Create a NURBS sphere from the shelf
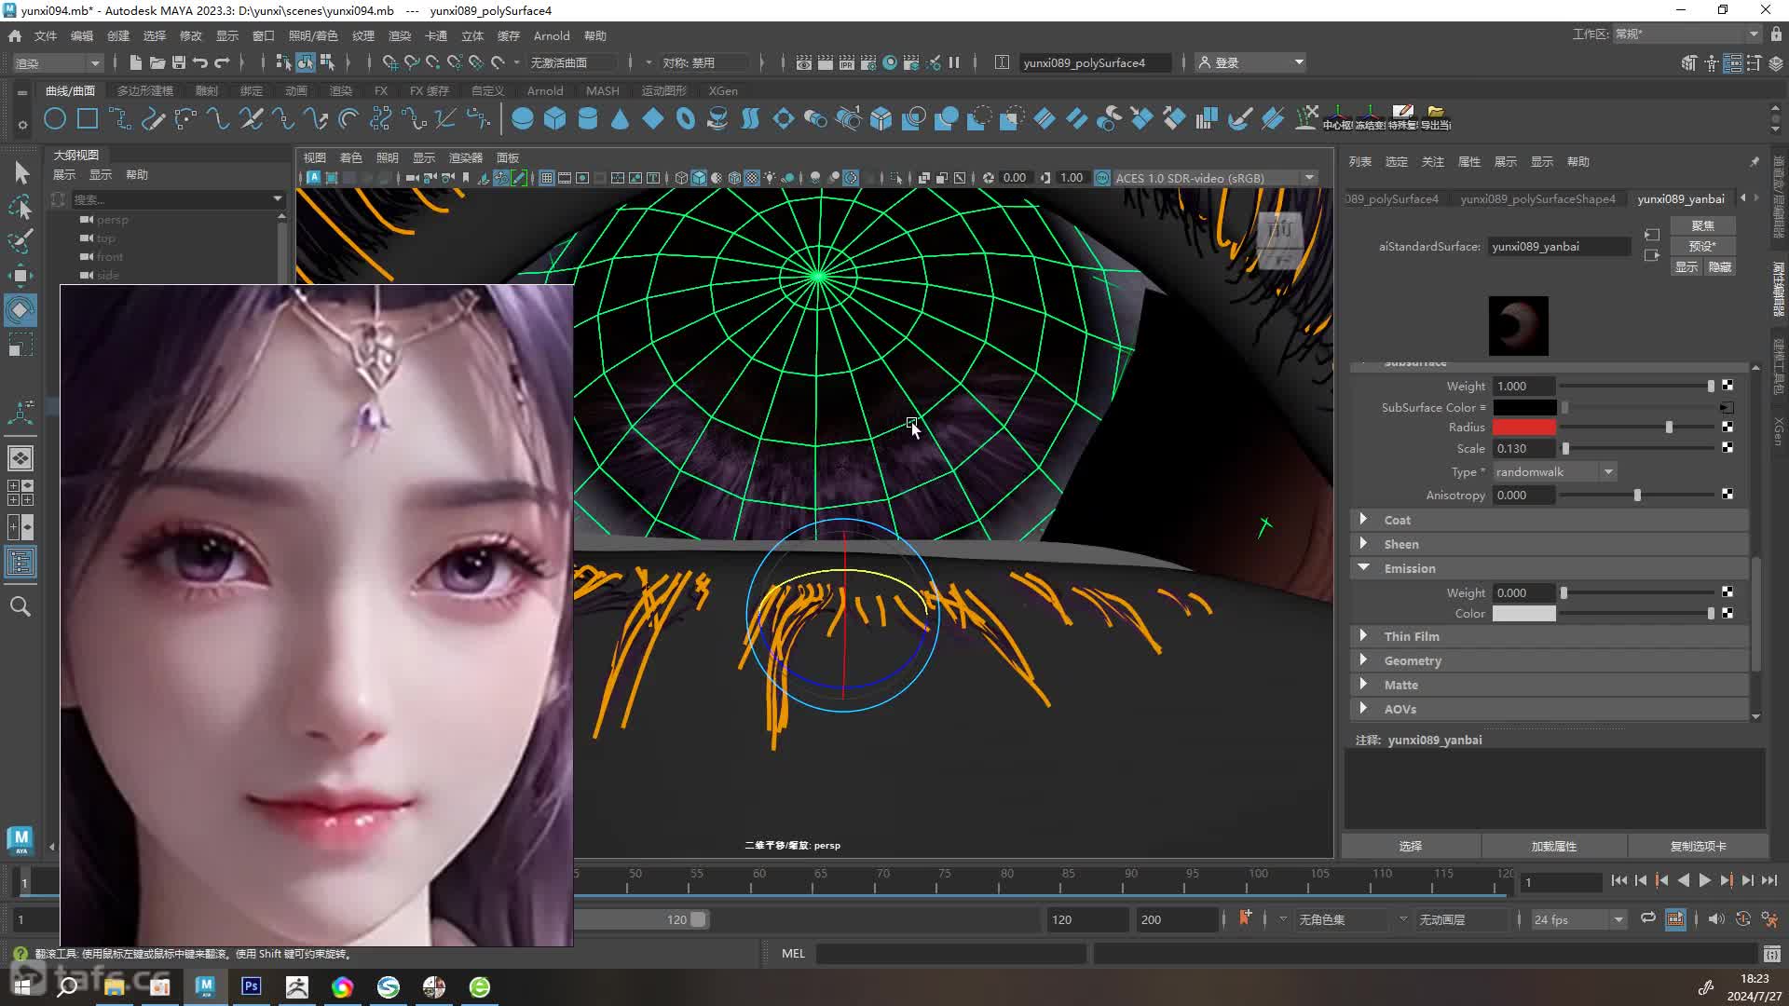1789x1006 pixels. pyautogui.click(x=523, y=119)
